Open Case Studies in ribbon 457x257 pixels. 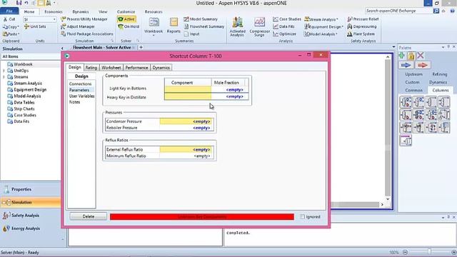287,19
